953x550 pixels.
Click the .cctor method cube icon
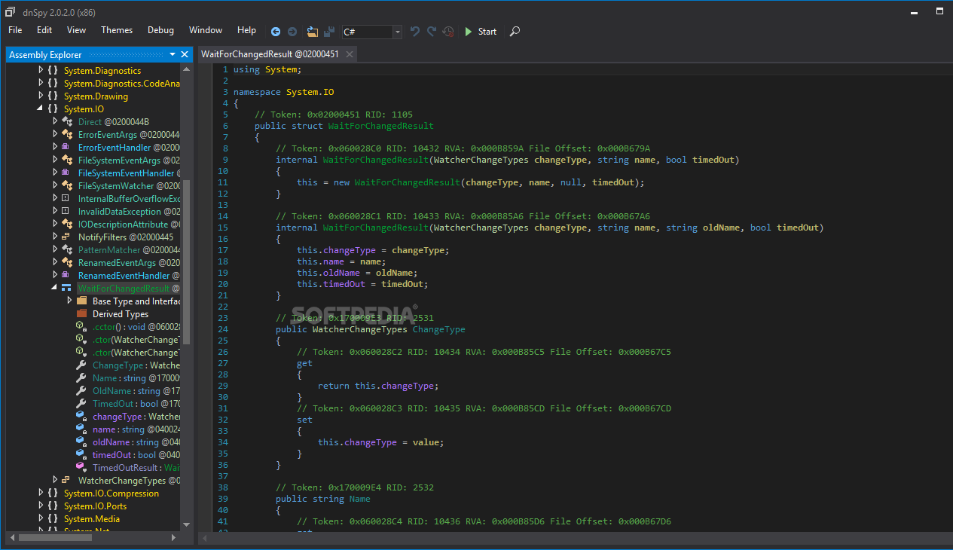click(81, 327)
